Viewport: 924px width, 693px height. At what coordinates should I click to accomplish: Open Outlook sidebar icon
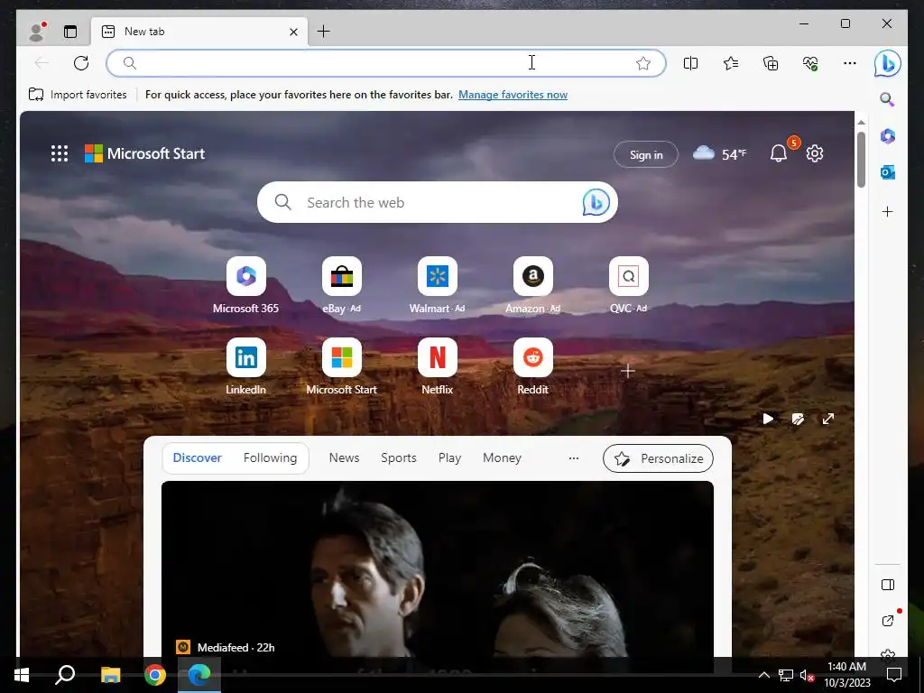[x=888, y=172]
